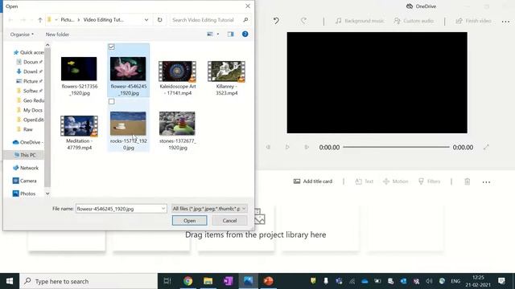
Task: Select Kaleidoscope Art 17141.mp4 thumbnail
Action: click(177, 71)
